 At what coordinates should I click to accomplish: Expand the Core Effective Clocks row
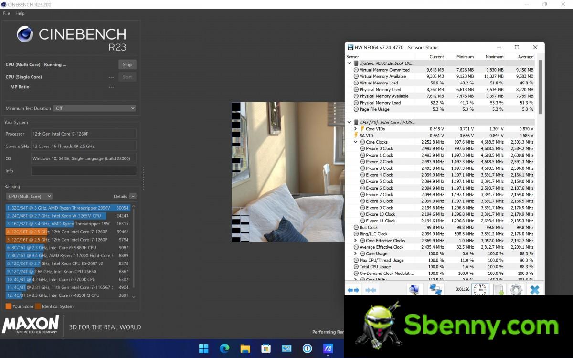[355, 241]
